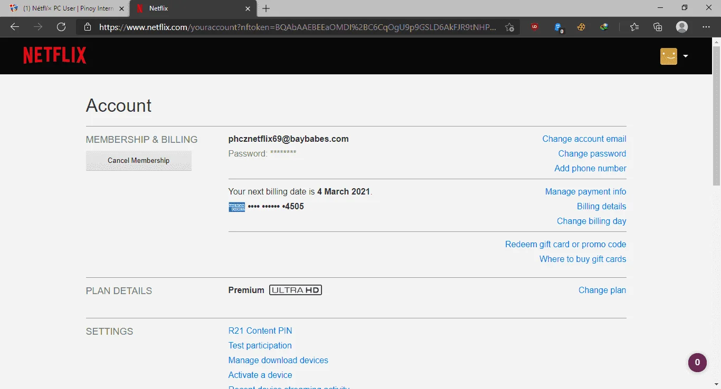Click Change plan link
Image resolution: width=721 pixels, height=389 pixels.
coord(602,290)
